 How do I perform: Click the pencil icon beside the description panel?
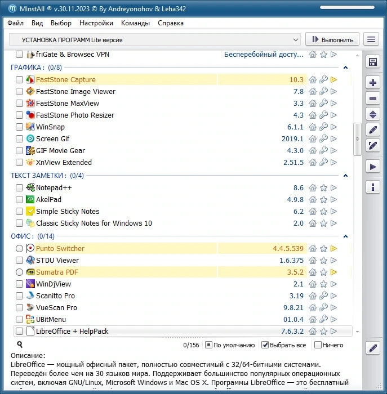373,348
